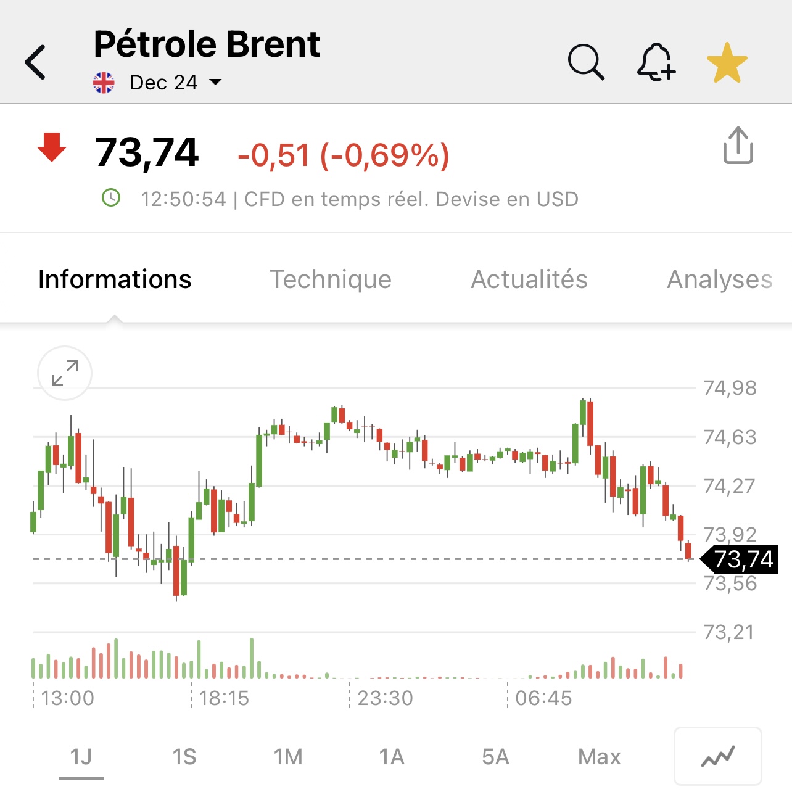Share Pétrole Brent using the share icon

tap(738, 146)
